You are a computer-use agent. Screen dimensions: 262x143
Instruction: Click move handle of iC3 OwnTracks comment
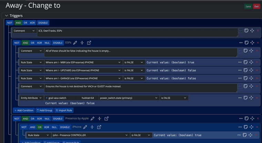(252, 31)
